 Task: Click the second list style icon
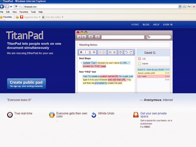(x=104, y=52)
